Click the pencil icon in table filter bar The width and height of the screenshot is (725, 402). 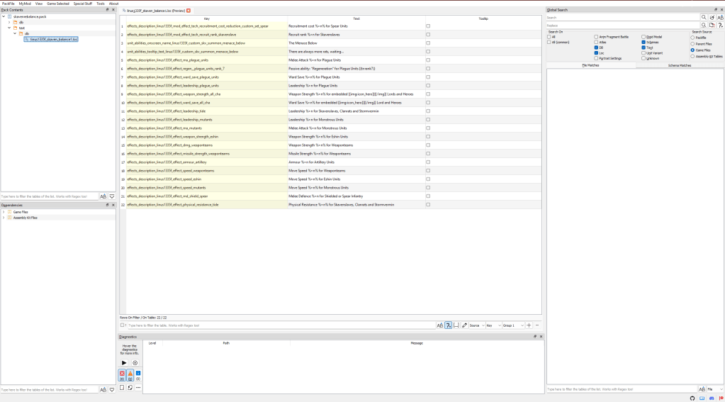click(x=464, y=325)
